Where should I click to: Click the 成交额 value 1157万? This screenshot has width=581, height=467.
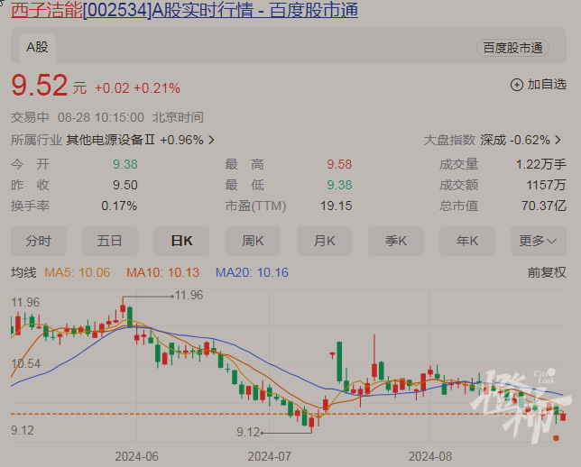[x=547, y=185]
